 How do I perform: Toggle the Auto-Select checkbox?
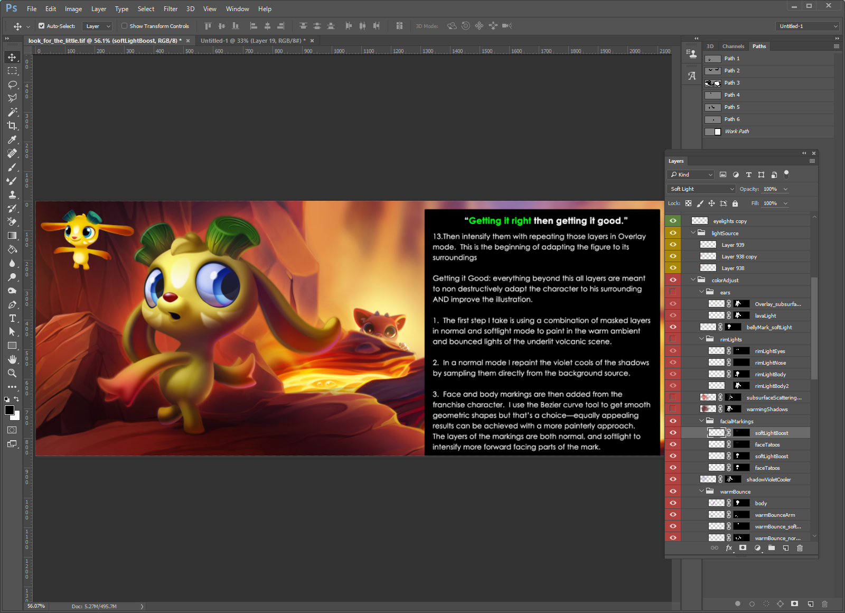42,26
